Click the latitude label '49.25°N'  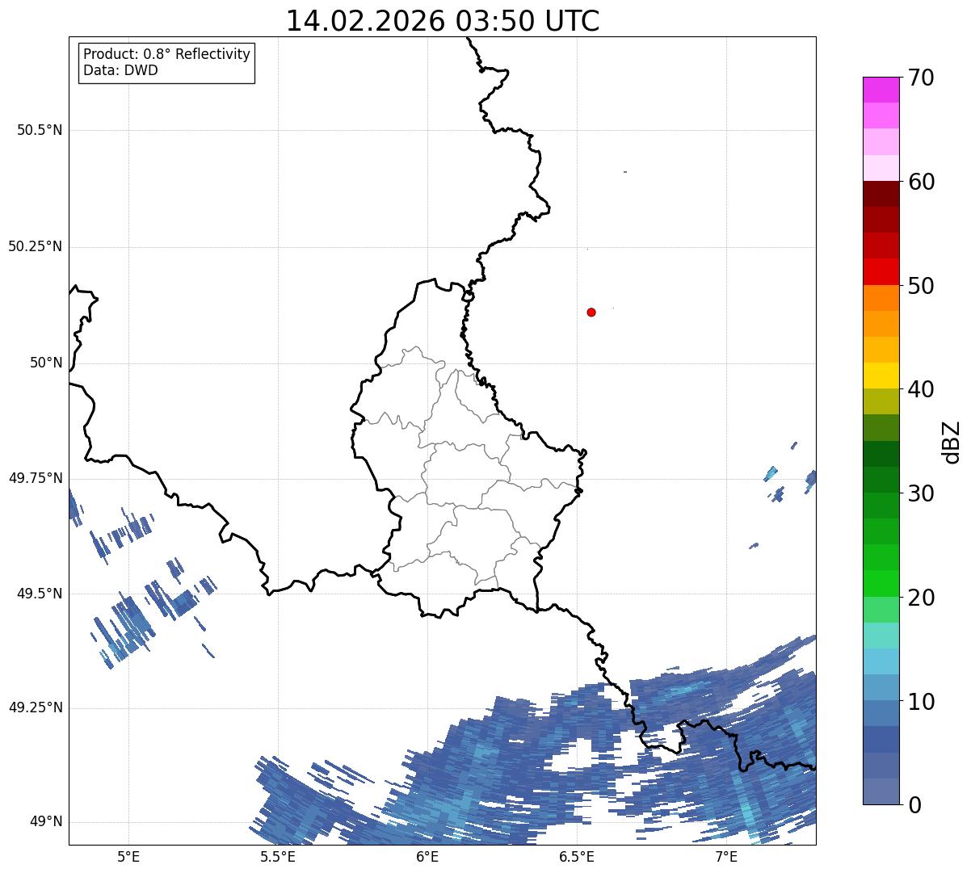point(36,708)
